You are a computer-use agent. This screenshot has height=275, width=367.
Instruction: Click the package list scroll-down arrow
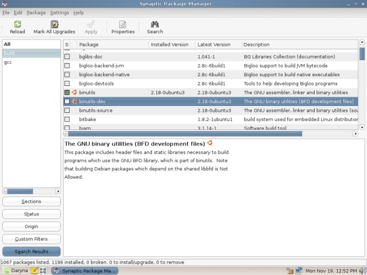point(362,127)
